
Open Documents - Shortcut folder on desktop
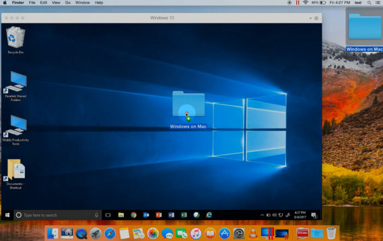tap(16, 174)
